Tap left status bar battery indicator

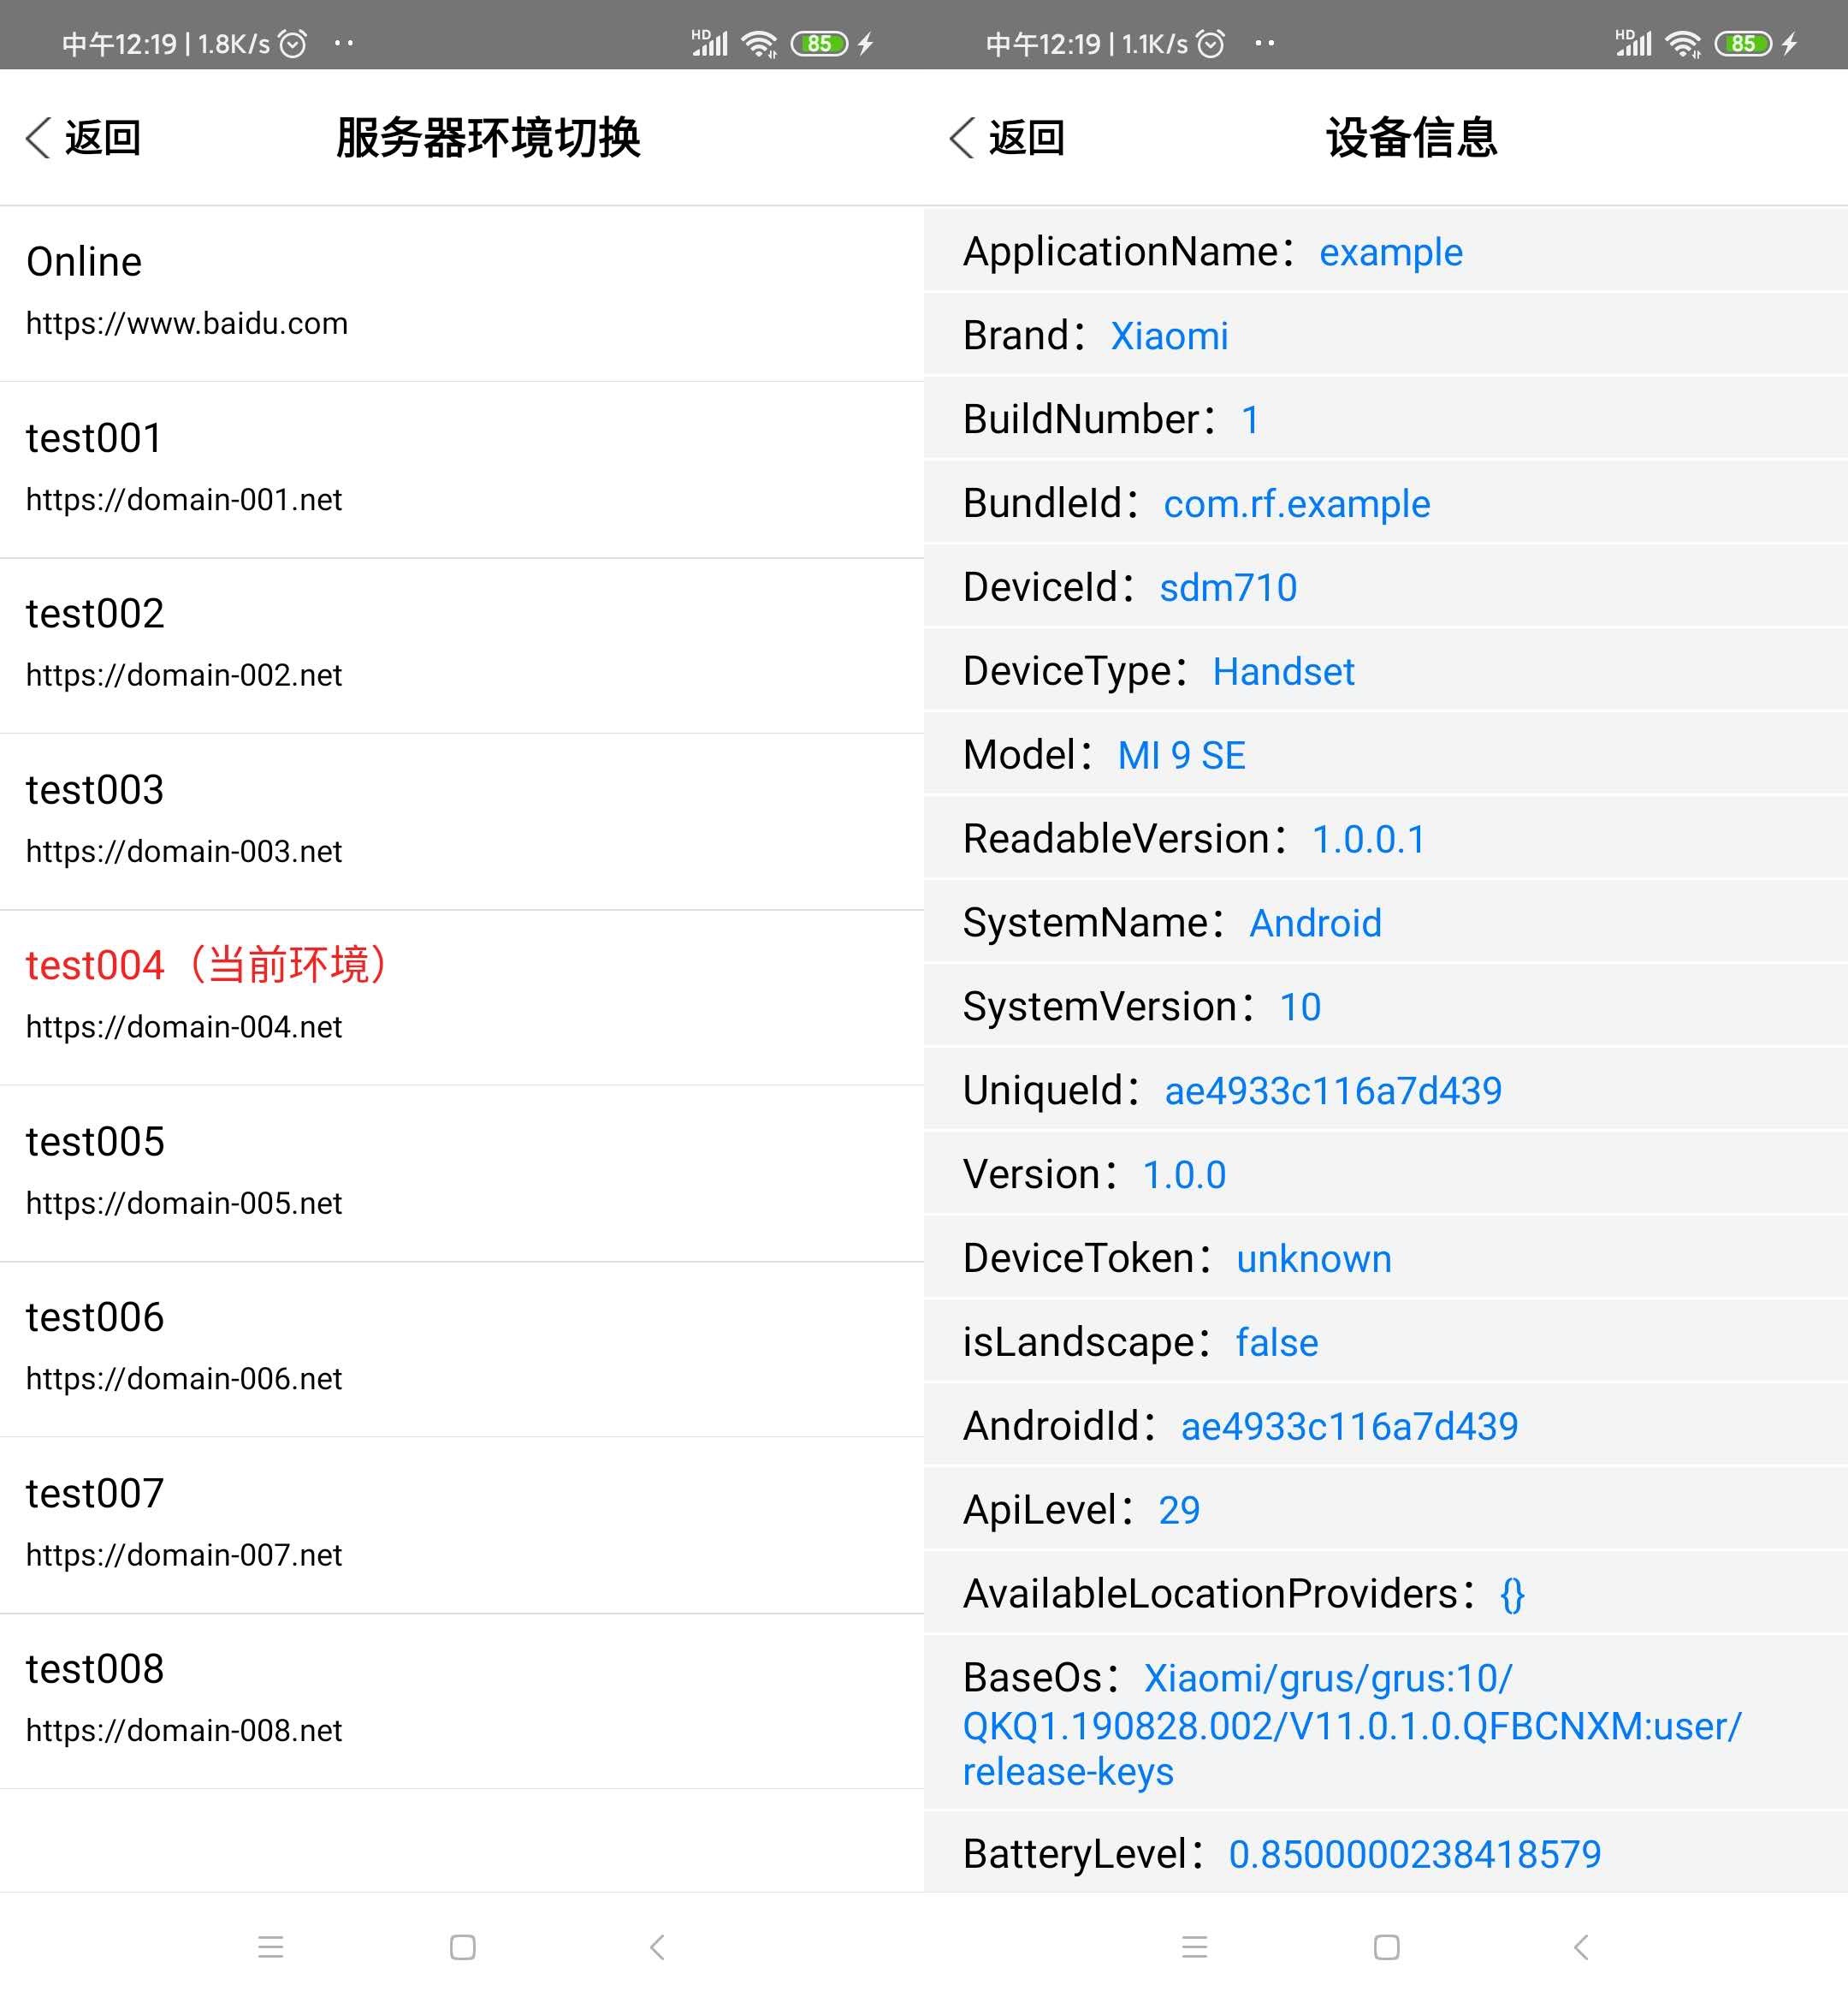[x=818, y=43]
